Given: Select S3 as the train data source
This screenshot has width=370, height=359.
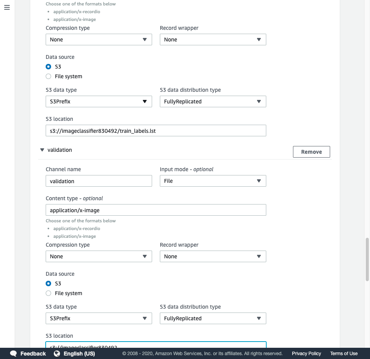Looking at the screenshot, I should click(48, 66).
